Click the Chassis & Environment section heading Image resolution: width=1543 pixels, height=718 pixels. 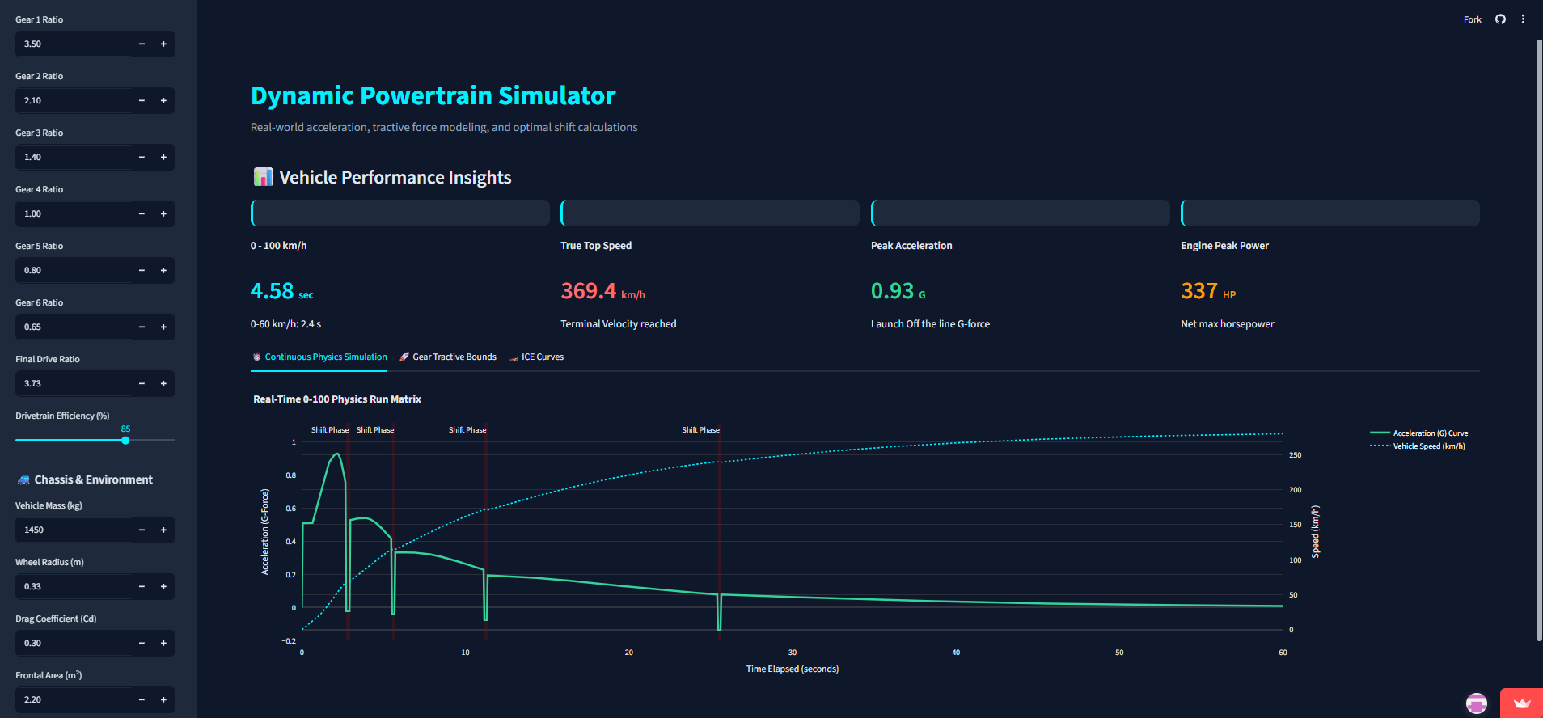85,479
